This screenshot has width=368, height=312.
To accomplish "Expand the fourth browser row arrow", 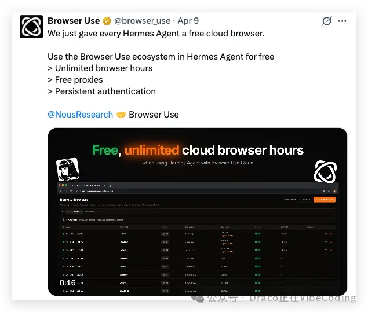I will coord(63,258).
